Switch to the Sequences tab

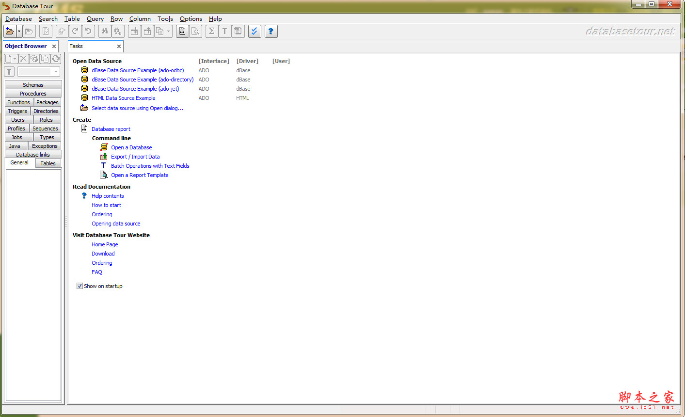click(46, 128)
